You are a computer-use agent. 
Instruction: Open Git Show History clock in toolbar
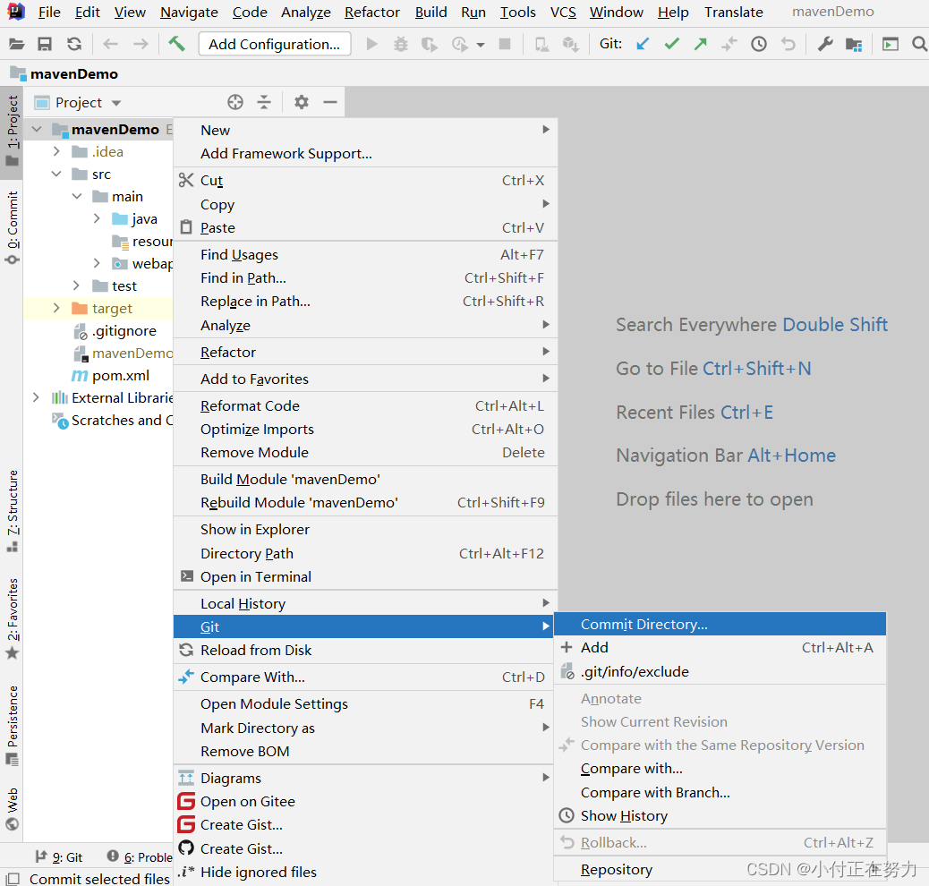pos(759,44)
